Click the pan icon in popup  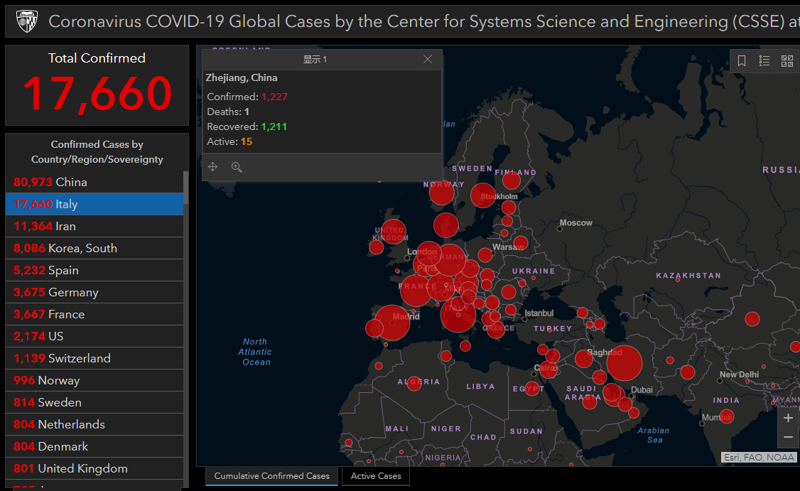(212, 167)
